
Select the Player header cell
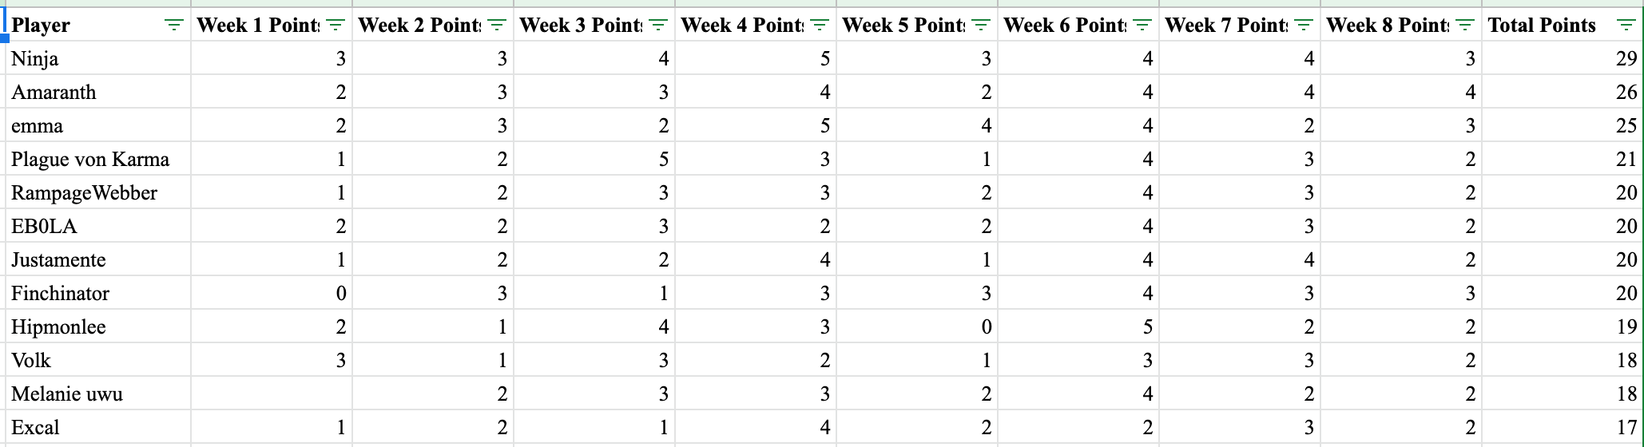click(x=98, y=25)
